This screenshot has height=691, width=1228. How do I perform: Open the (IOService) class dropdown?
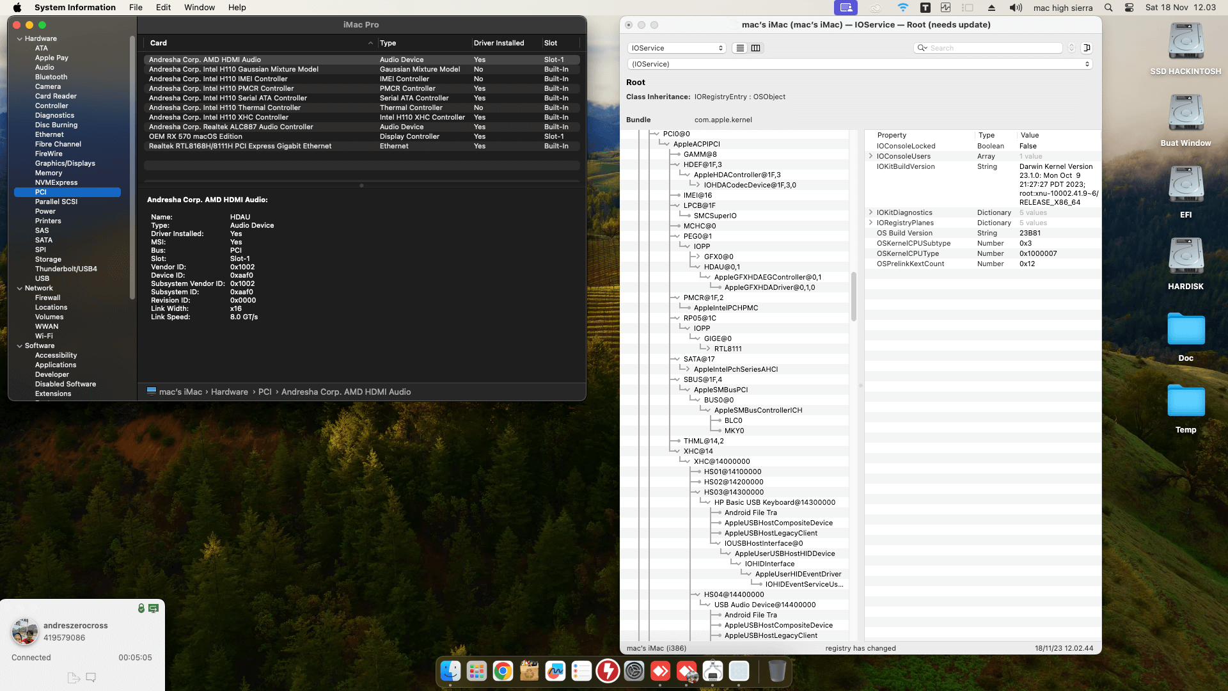[860, 64]
